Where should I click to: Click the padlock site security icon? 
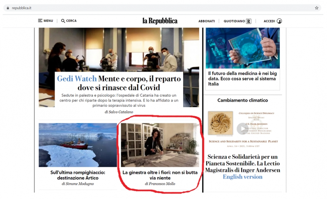8,8
